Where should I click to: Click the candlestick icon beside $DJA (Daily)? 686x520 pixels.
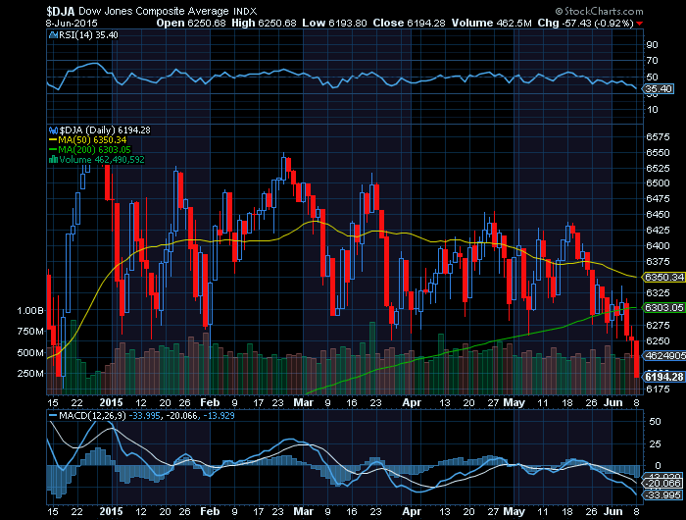53,130
